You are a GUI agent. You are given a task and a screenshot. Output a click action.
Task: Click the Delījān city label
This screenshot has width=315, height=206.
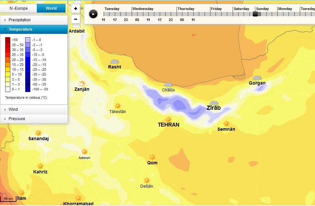(x=147, y=186)
